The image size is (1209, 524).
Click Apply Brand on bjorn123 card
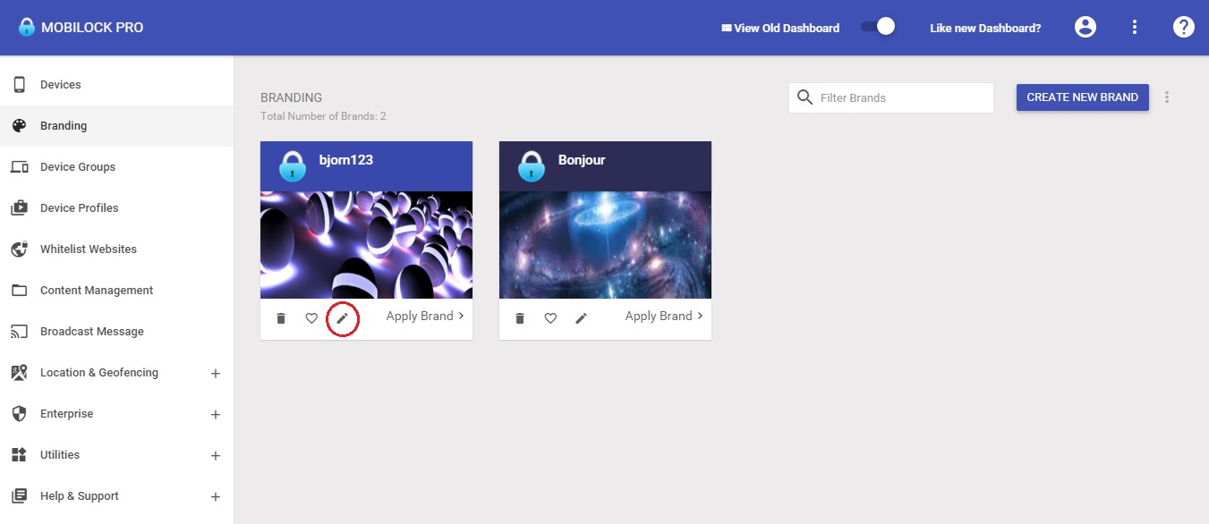pos(426,317)
